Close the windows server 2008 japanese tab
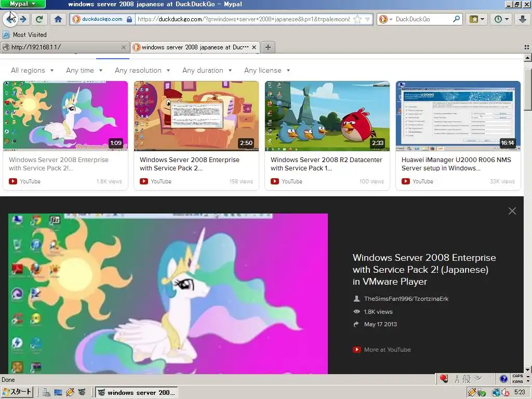 254,47
